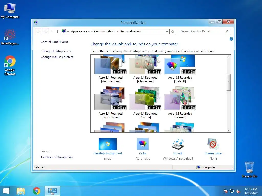Open the Recycle Bin icon
Screen dimensions: 262x196
pos(249,169)
